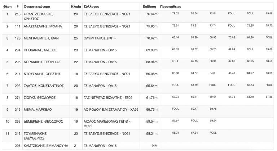
Task: Click the Προσπάθειες column header
Action: pos(171,7)
